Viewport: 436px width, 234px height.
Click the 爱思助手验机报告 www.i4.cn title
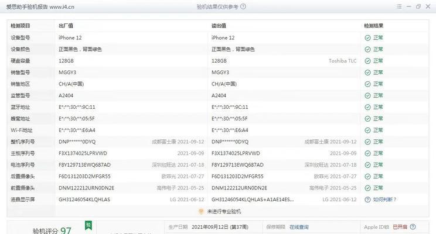(x=40, y=7)
